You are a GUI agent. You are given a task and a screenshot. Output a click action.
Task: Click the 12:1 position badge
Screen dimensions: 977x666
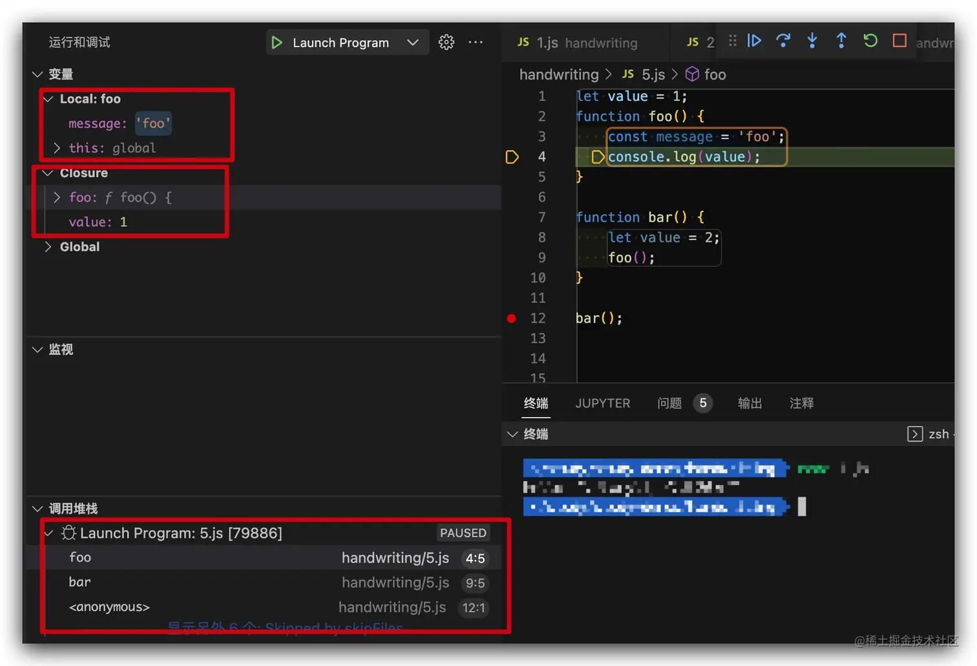[x=473, y=608]
